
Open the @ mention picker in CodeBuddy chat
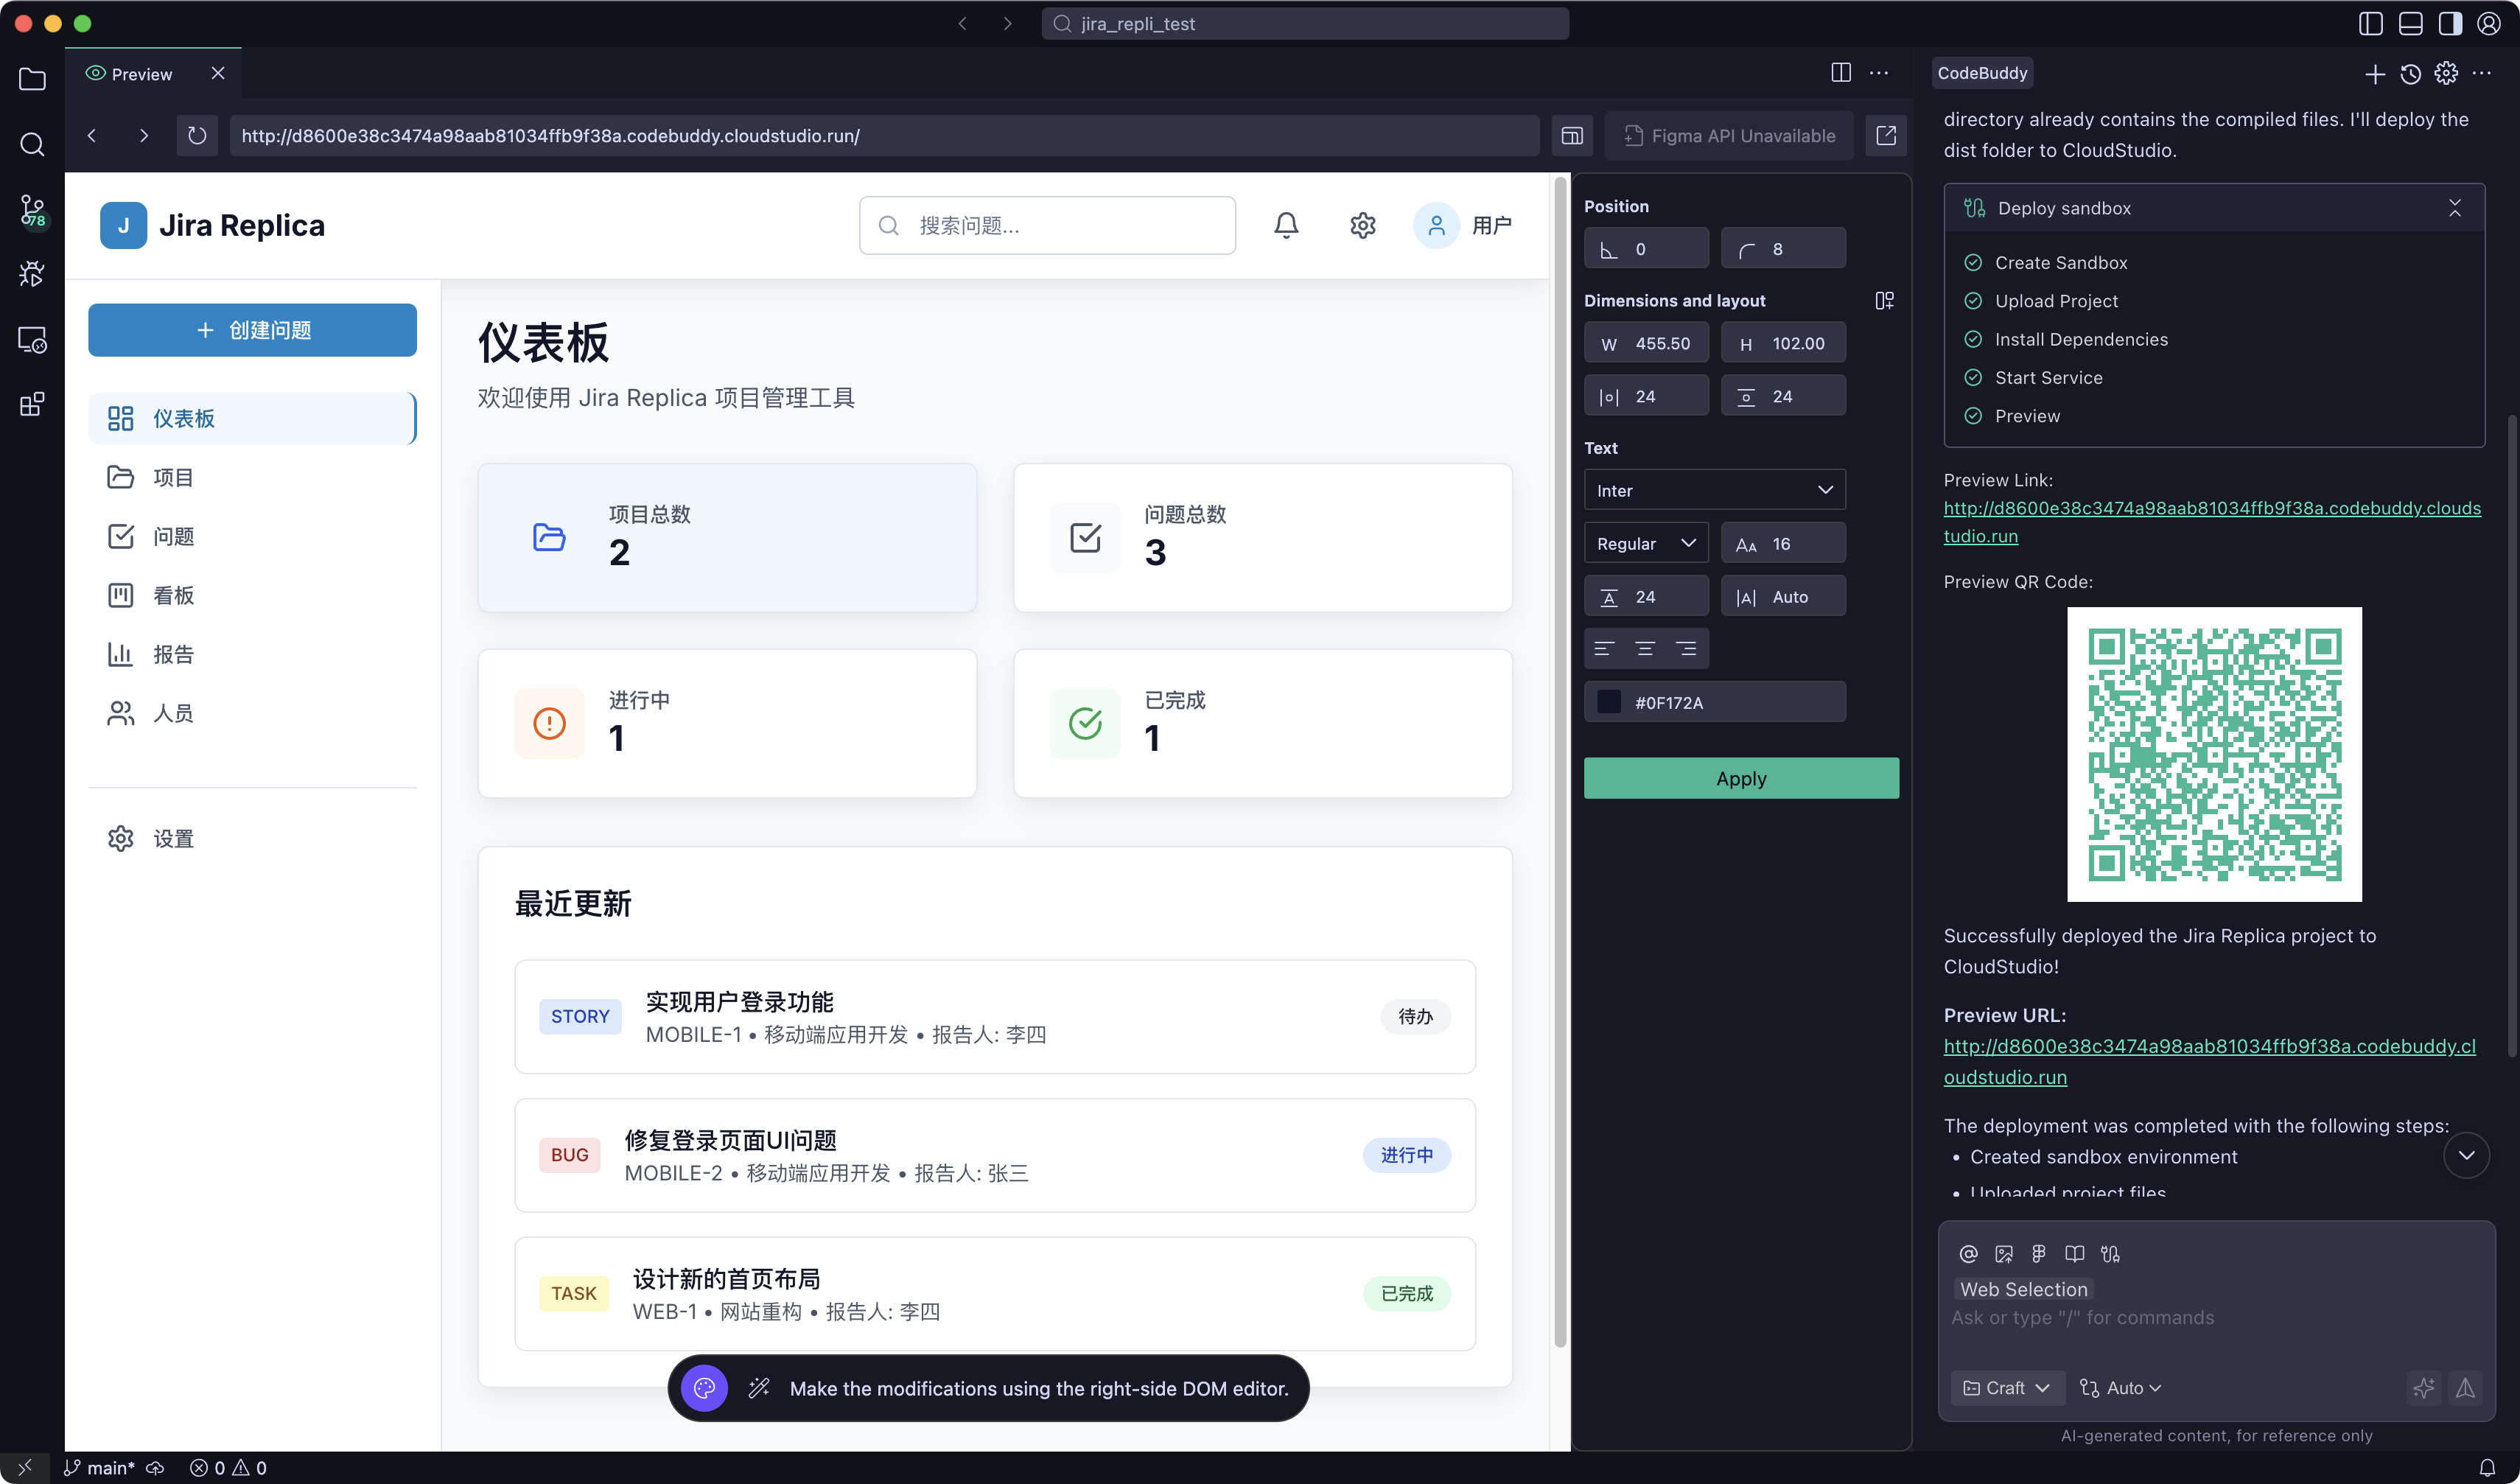click(1968, 1253)
